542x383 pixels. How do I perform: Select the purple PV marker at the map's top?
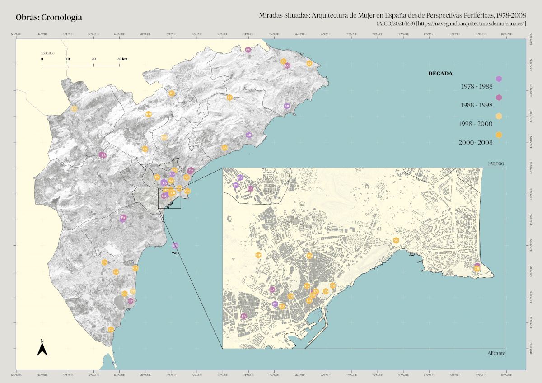(248, 50)
